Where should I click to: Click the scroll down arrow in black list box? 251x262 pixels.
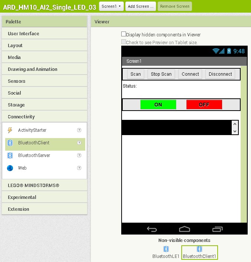pos(234,131)
